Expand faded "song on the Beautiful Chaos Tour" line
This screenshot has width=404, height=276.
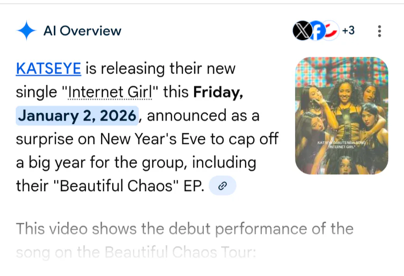pos(136,252)
